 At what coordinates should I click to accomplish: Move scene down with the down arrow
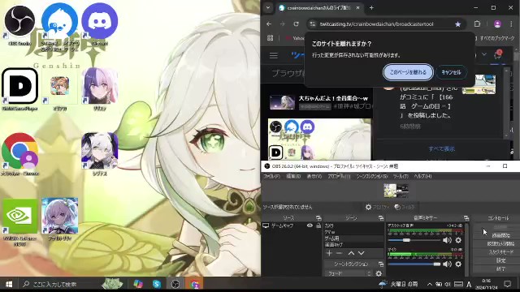tap(361, 253)
